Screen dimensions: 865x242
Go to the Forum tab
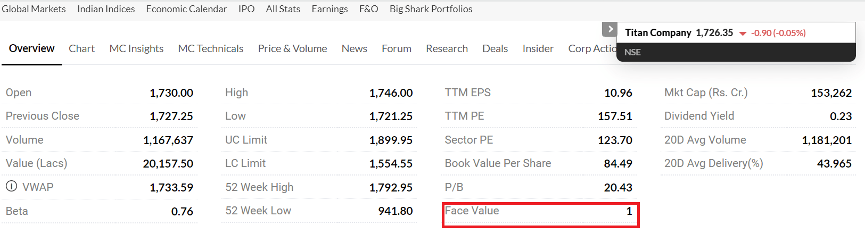click(397, 48)
